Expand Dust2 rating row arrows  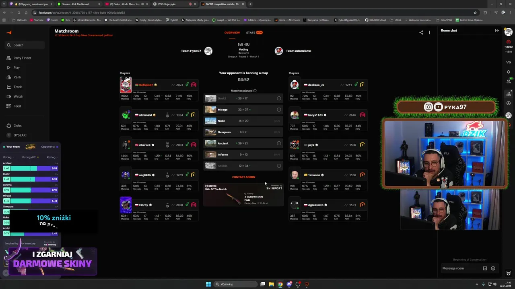coord(56,174)
